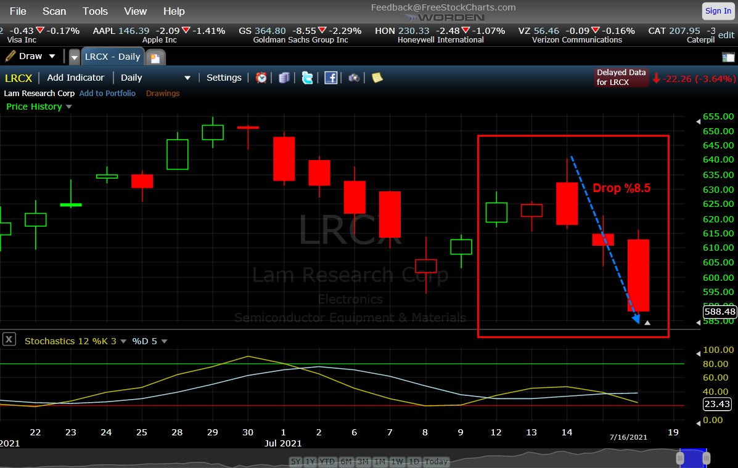Switch to the LRCX - Daily tab

click(x=112, y=57)
